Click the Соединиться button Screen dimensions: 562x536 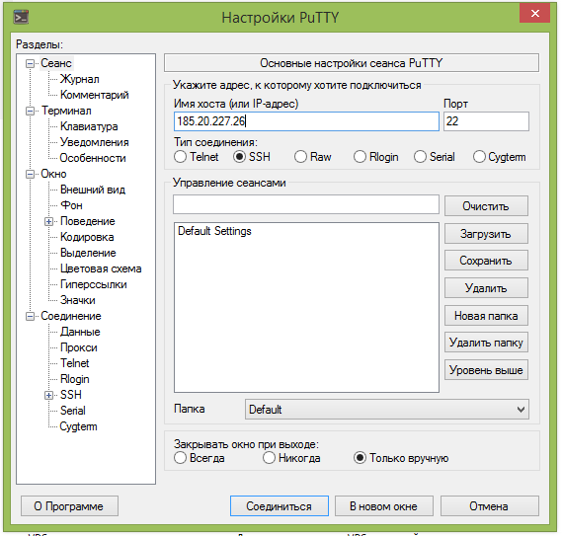(280, 506)
